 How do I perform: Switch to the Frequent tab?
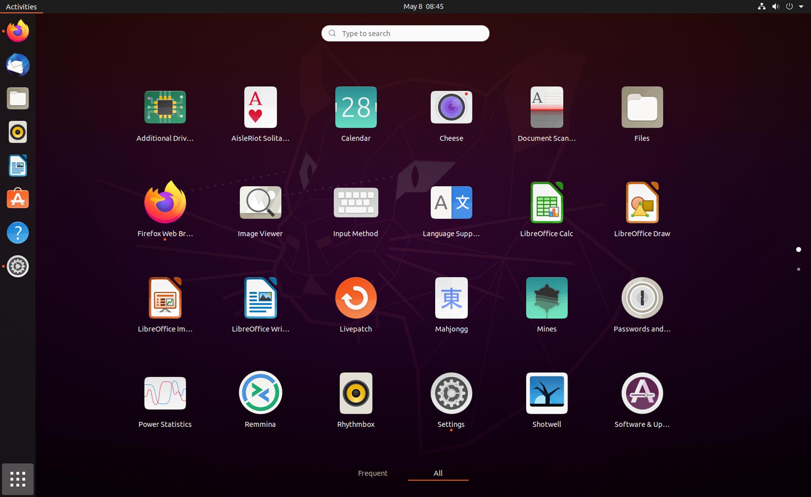coord(372,473)
